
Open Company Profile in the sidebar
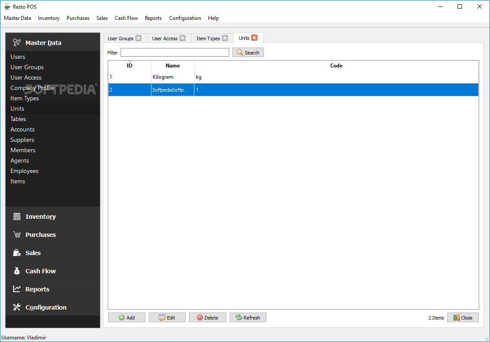32,88
